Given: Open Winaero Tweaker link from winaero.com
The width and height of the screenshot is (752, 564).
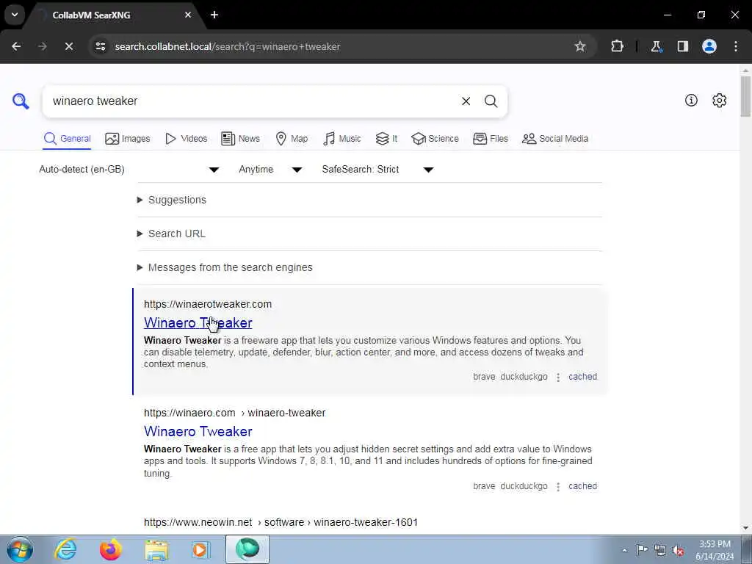Looking at the screenshot, I should (198, 431).
